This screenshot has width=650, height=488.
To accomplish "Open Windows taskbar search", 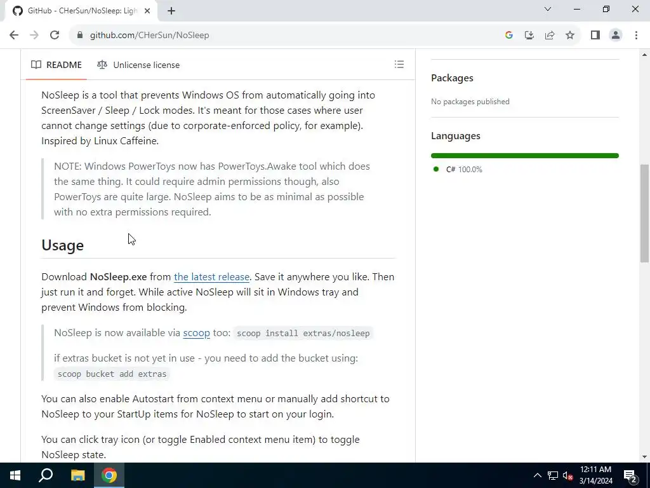I will [46, 475].
